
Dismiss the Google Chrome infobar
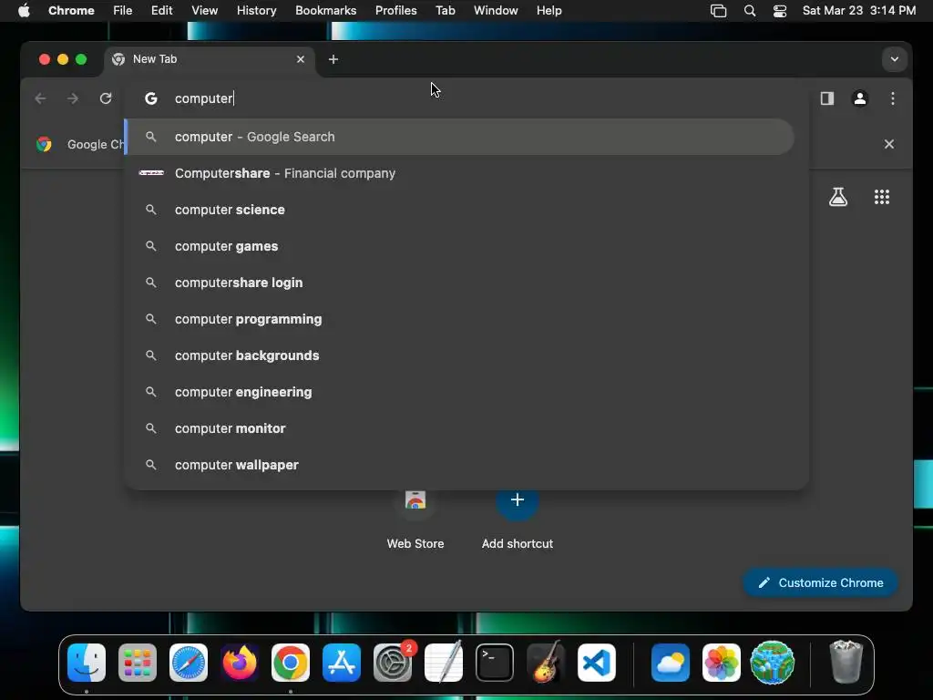889,144
